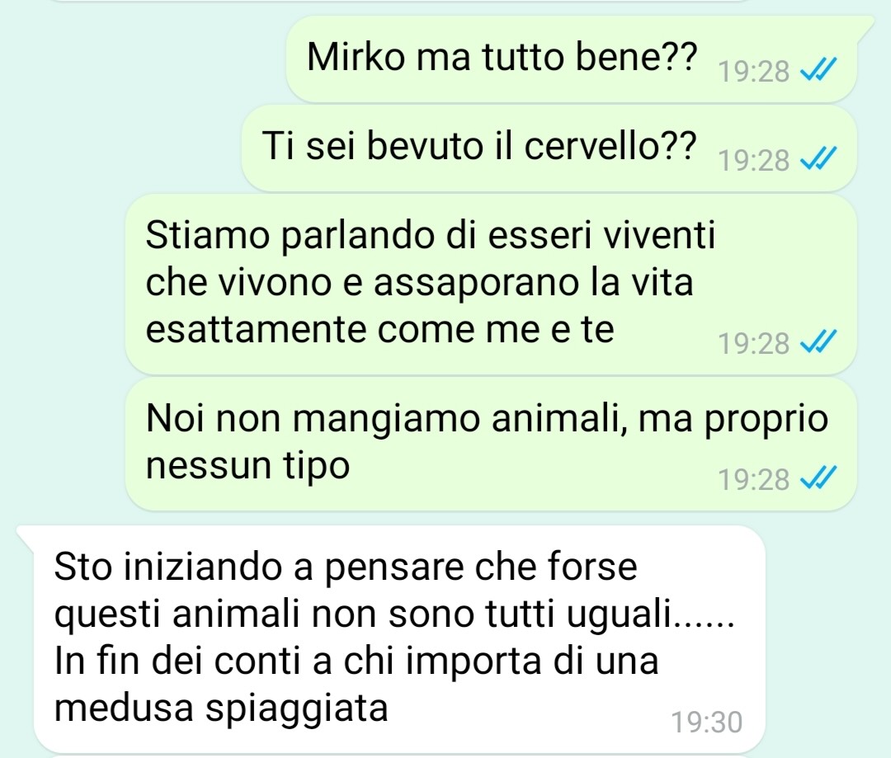Tap the 'Stiamo parlando di esseri viventi' message
The width and height of the screenshot is (891, 758).
[491, 284]
